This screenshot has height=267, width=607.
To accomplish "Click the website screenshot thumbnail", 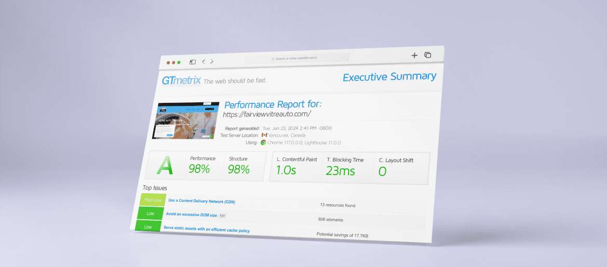I will (x=183, y=121).
